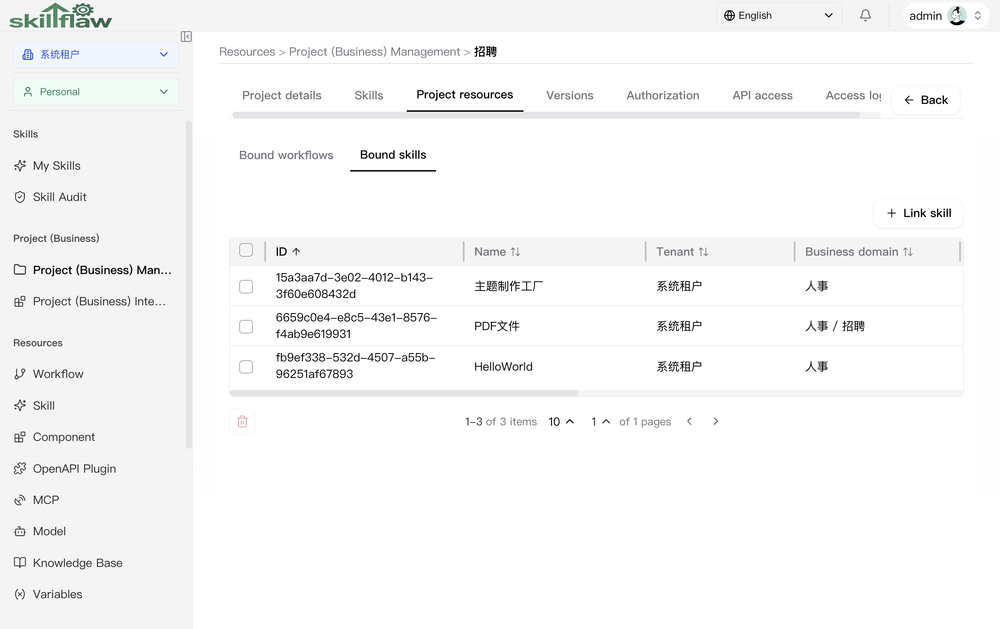Sort the Business domain column arrows
The width and height of the screenshot is (1000, 629).
pyautogui.click(x=908, y=252)
